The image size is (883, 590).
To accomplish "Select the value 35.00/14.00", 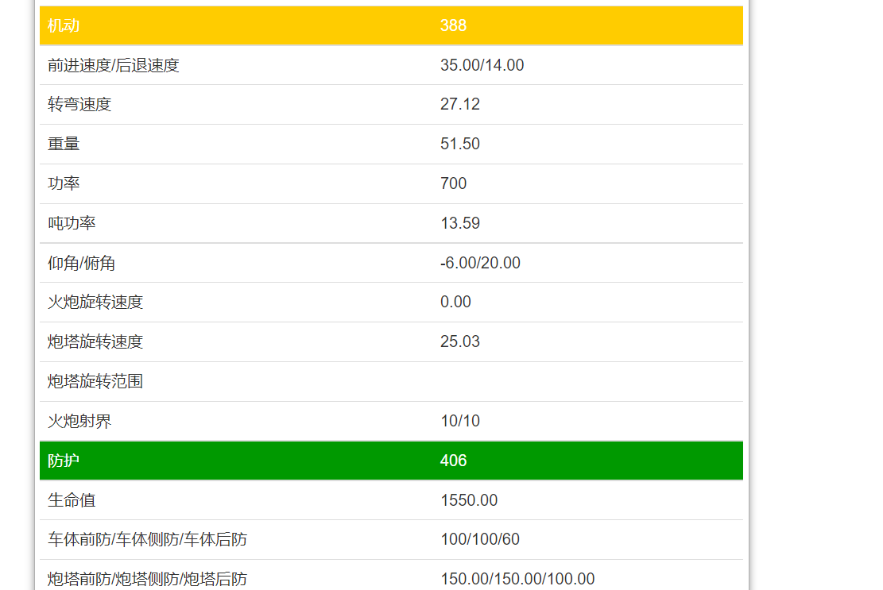I will 482,65.
